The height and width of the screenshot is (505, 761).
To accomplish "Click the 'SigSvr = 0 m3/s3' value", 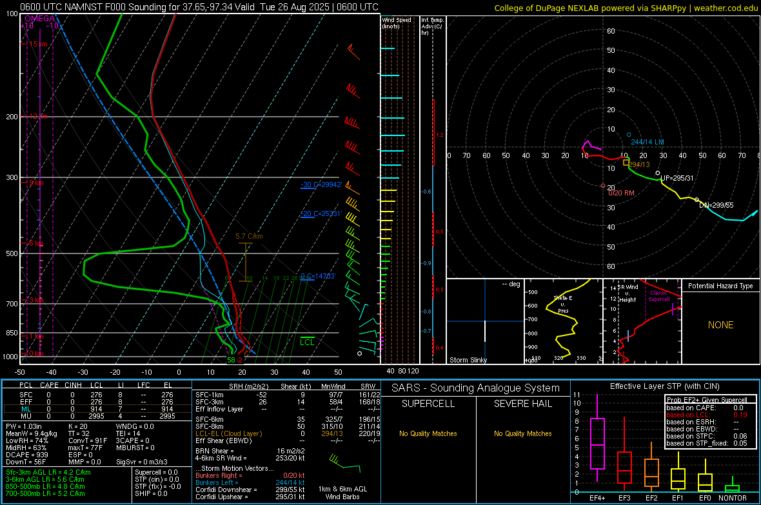I will click(142, 462).
